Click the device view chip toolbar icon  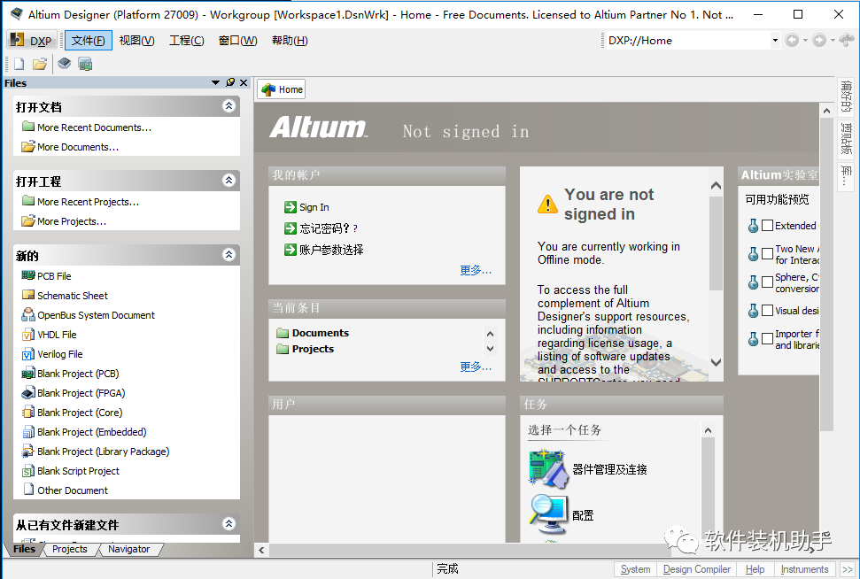pyautogui.click(x=64, y=64)
